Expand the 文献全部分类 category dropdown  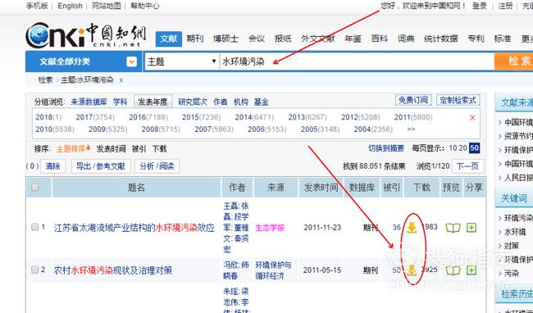pyautogui.click(x=131, y=61)
